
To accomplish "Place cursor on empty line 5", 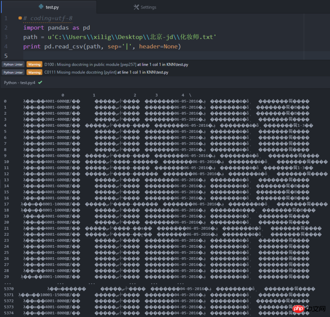I will coord(82,55).
